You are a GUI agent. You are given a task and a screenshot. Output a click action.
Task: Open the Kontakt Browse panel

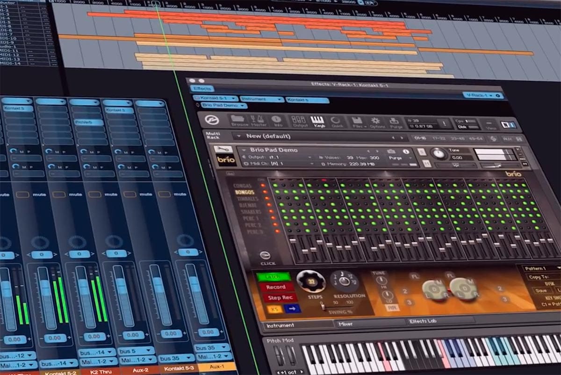pyautogui.click(x=239, y=120)
